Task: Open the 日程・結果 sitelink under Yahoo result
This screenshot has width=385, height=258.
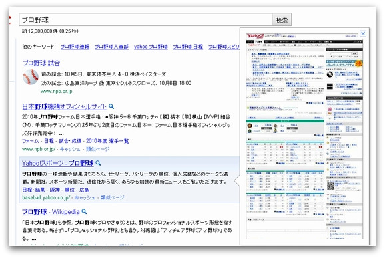Action: pos(34,190)
